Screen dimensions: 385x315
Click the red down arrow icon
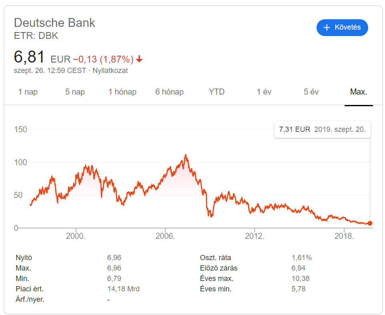coord(139,59)
